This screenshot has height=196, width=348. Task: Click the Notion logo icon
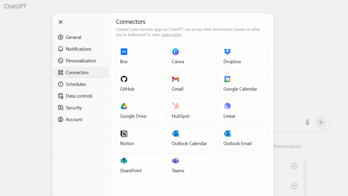click(x=124, y=133)
